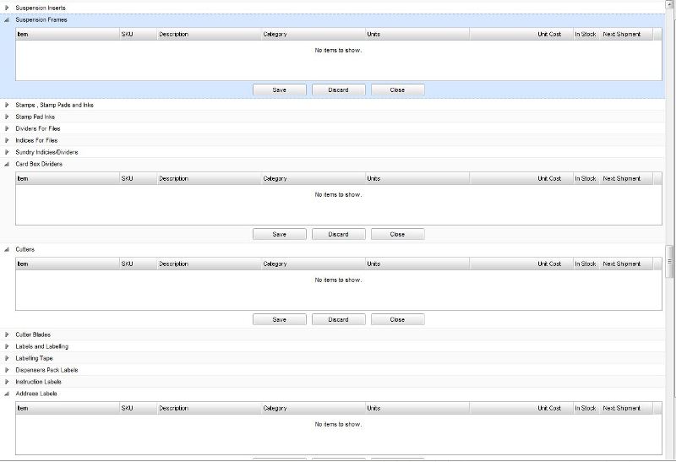Collapse the Card Box Dividers section

[7, 164]
